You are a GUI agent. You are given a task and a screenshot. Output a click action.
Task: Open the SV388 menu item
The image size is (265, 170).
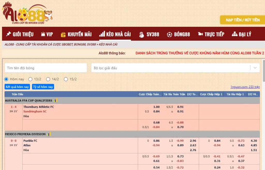(x=149, y=35)
